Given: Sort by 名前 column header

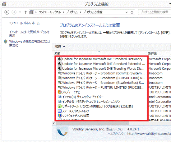Looking at the screenshot, I should [57, 54].
